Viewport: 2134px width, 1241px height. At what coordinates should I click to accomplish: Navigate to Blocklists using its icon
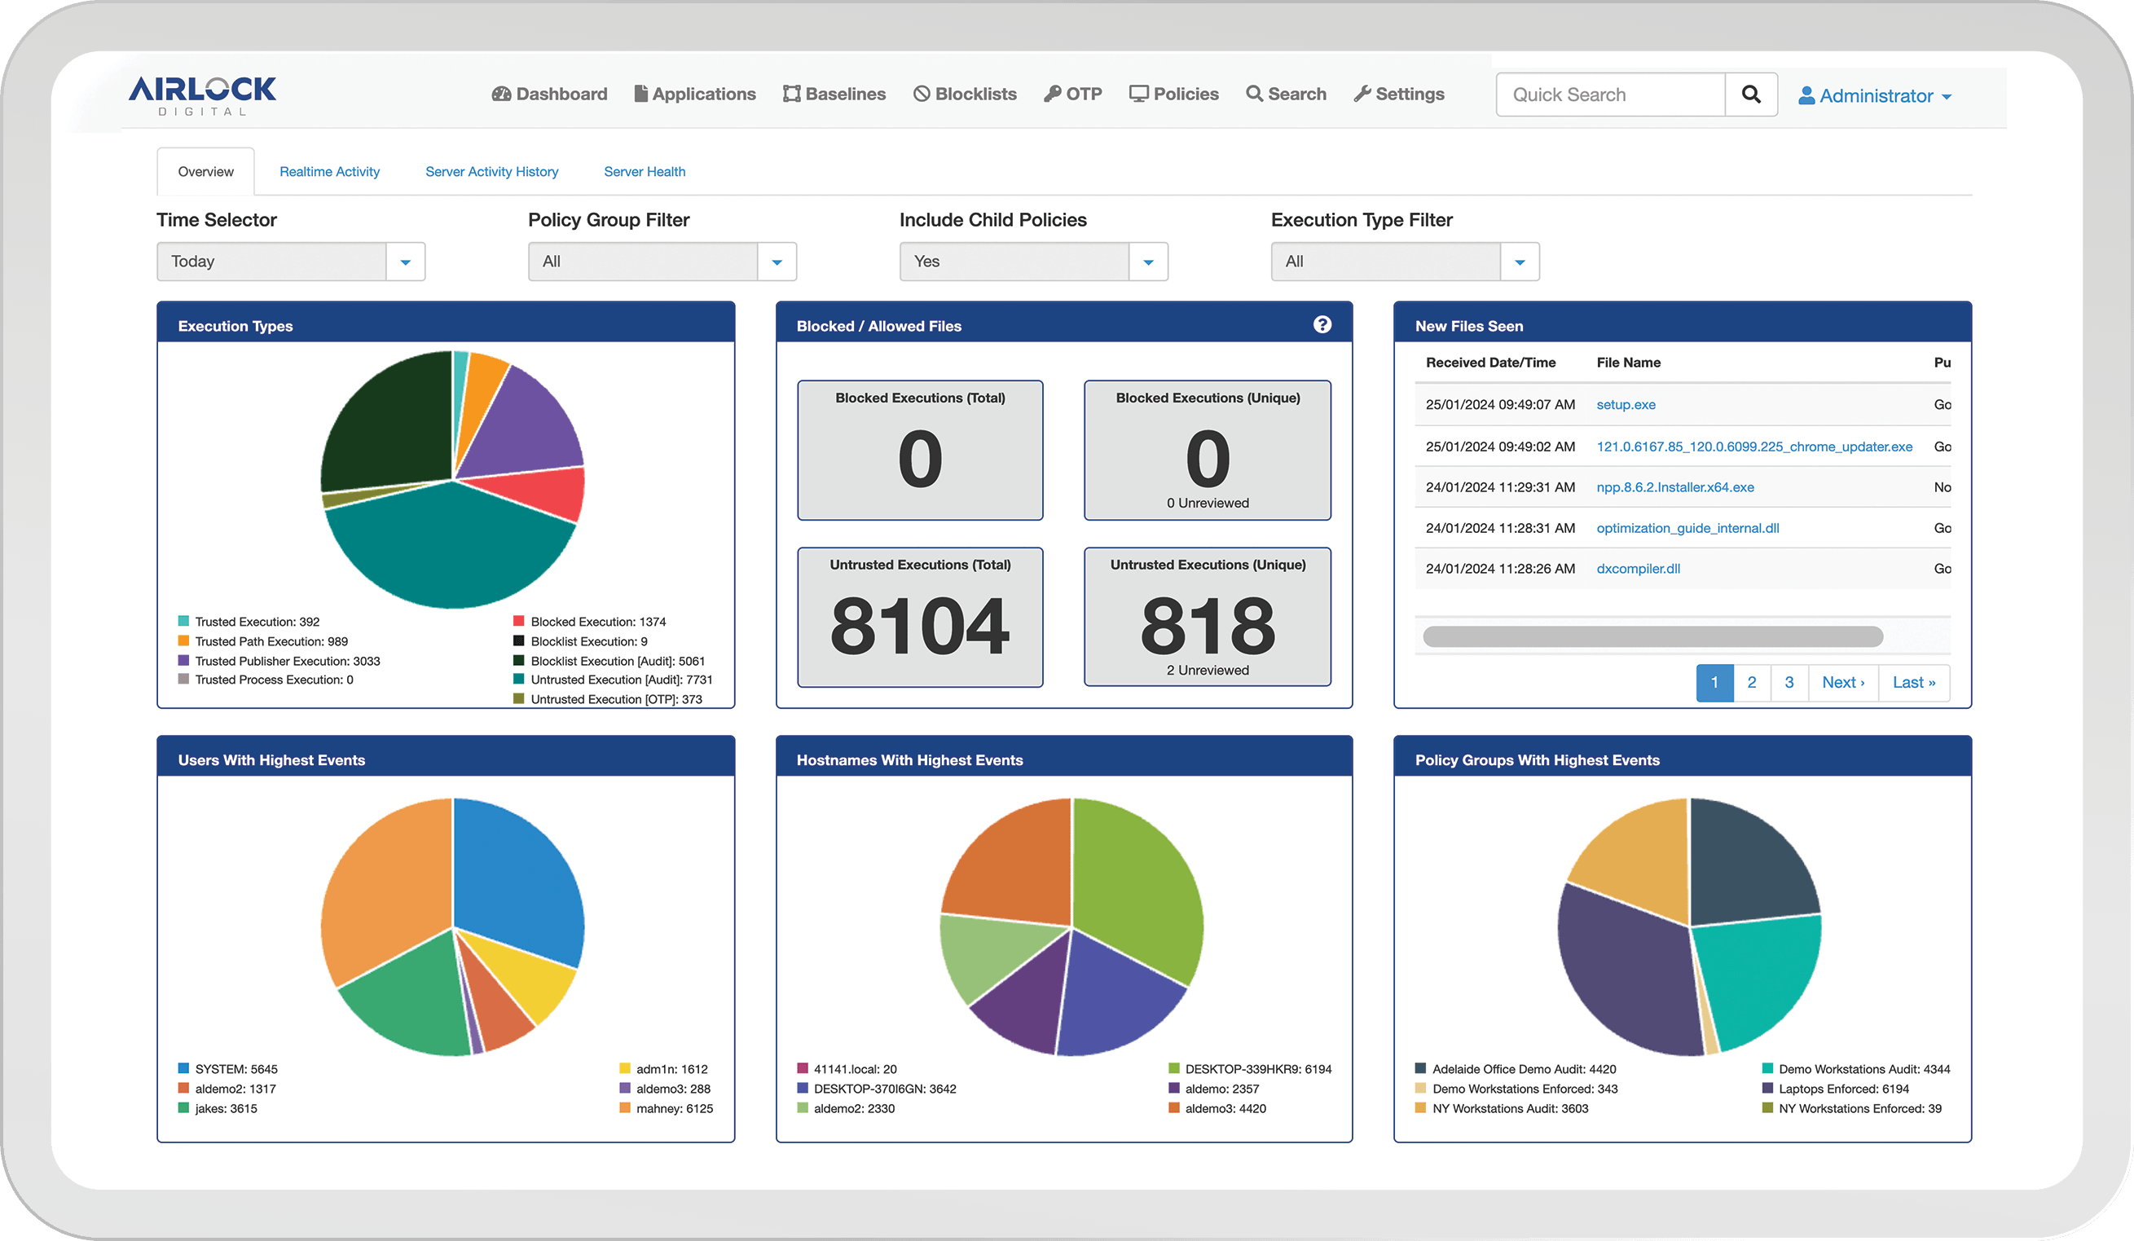click(922, 93)
